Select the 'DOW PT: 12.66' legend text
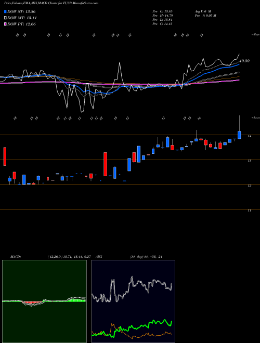 click(x=21, y=24)
